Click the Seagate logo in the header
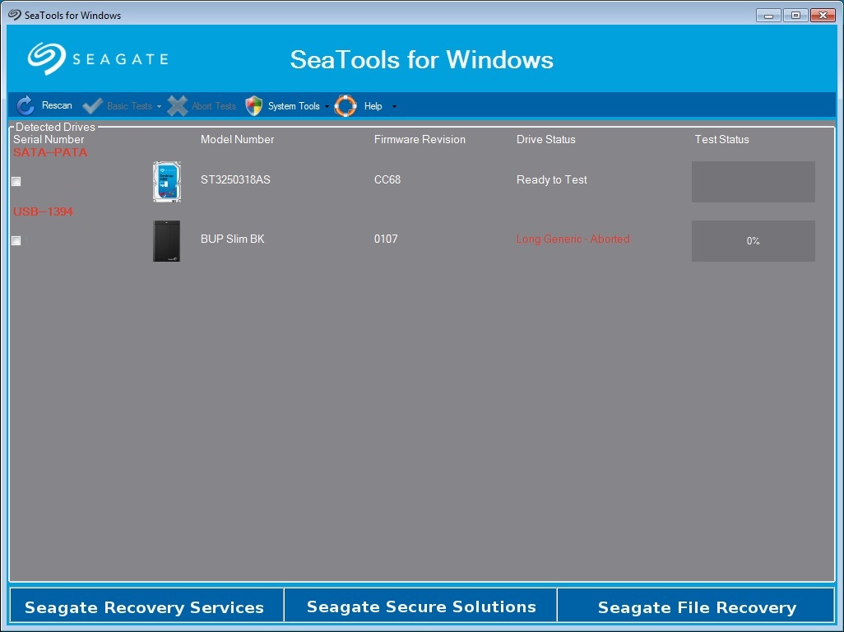The image size is (844, 632). tap(98, 58)
